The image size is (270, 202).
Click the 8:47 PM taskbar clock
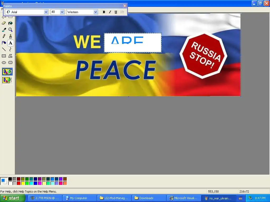point(260,198)
